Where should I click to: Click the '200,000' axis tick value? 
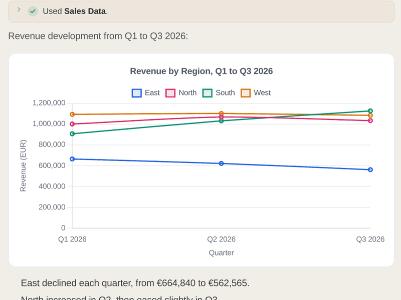(52, 207)
